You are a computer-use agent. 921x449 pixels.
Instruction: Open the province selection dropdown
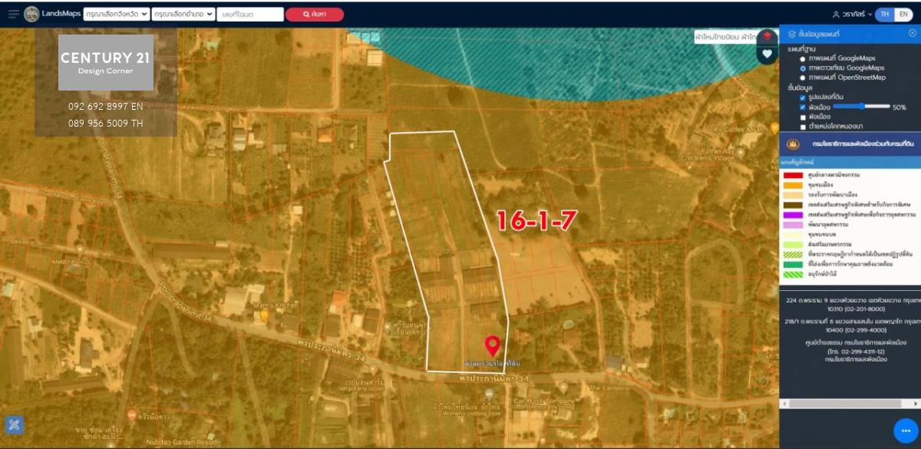pyautogui.click(x=116, y=14)
